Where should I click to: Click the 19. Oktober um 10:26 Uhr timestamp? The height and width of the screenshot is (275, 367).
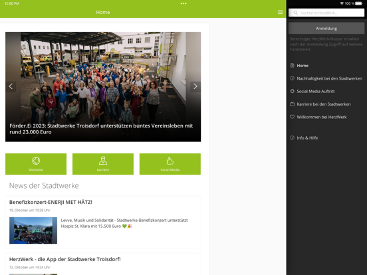tap(29, 210)
